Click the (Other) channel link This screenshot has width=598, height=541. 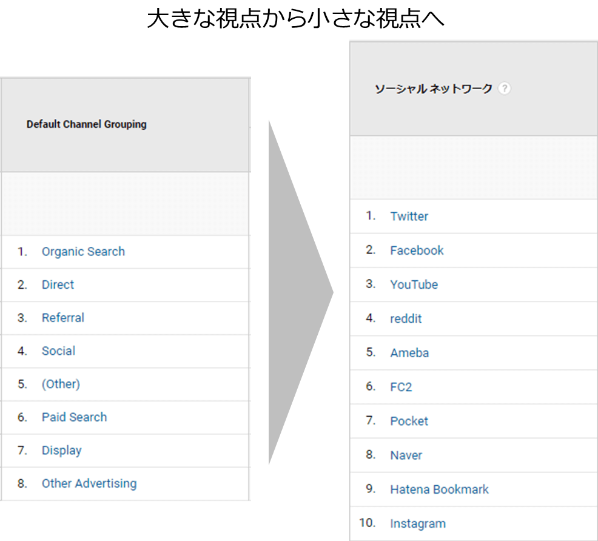click(61, 384)
